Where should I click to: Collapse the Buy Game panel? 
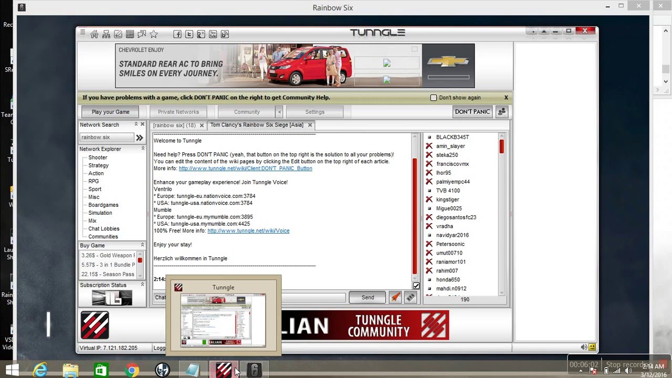coord(142,245)
